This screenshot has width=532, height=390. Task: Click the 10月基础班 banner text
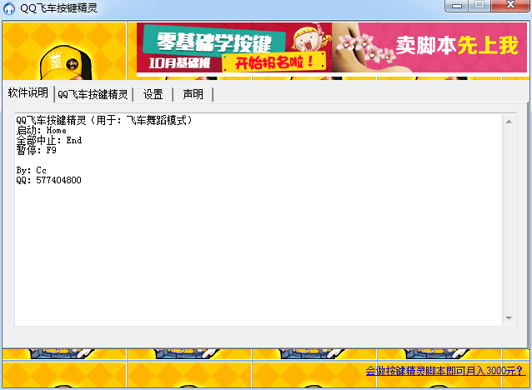(179, 63)
